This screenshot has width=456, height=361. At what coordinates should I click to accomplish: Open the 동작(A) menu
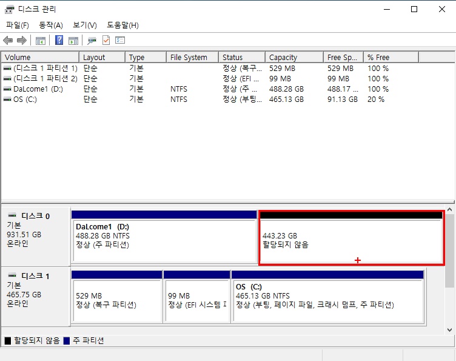51,25
